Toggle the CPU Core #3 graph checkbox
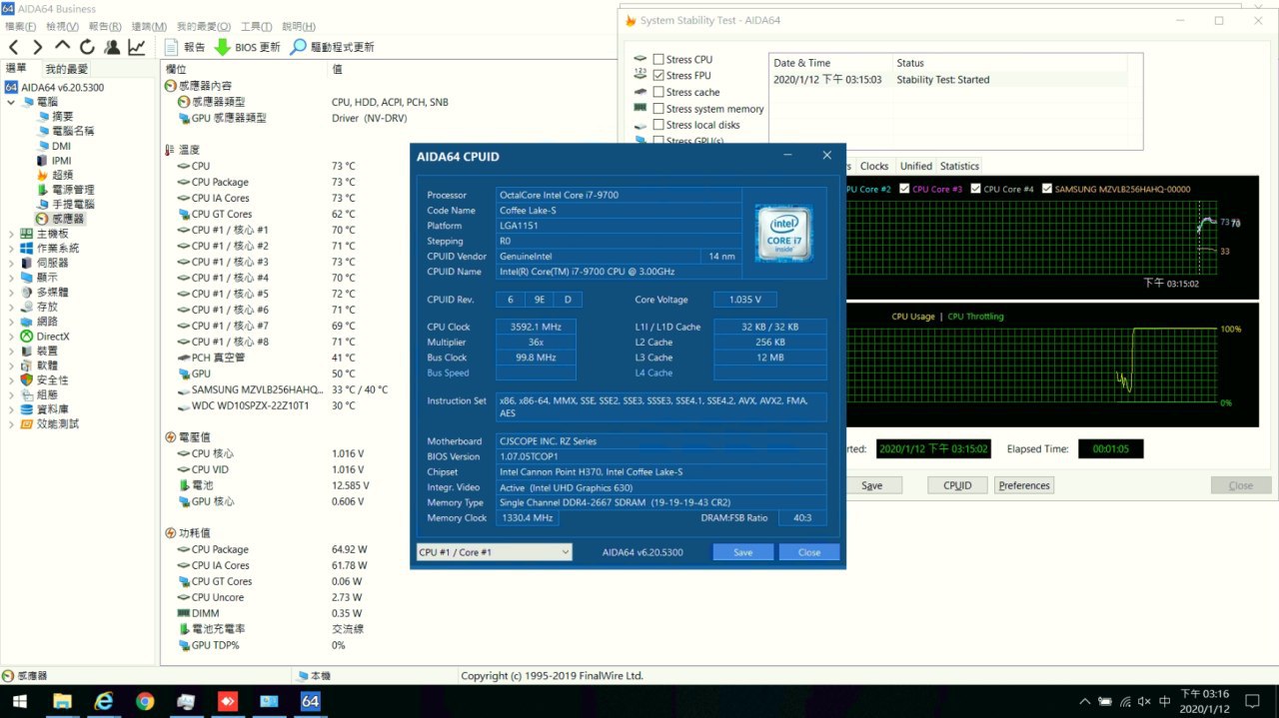Viewport: 1279px width, 718px height. tap(904, 189)
